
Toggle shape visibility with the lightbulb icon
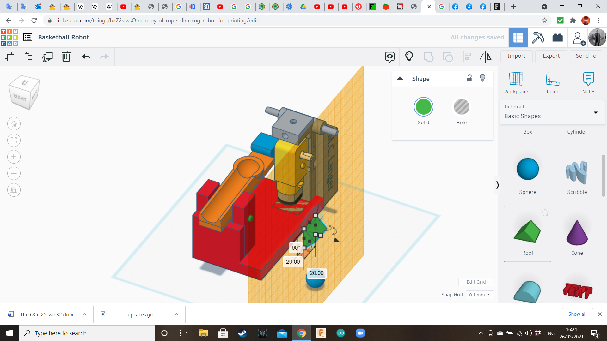click(482, 78)
